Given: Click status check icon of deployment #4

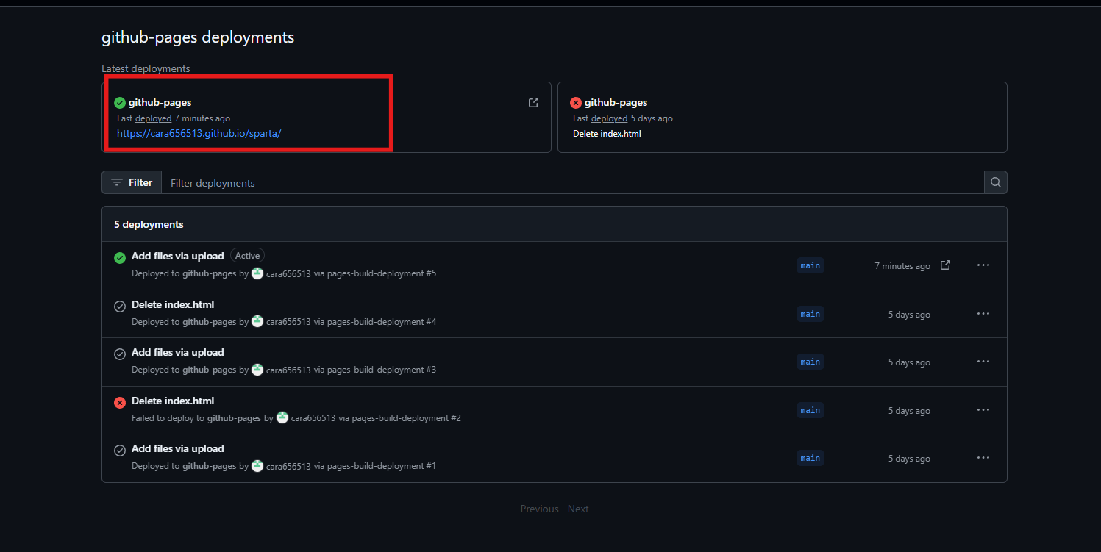Looking at the screenshot, I should 120,307.
